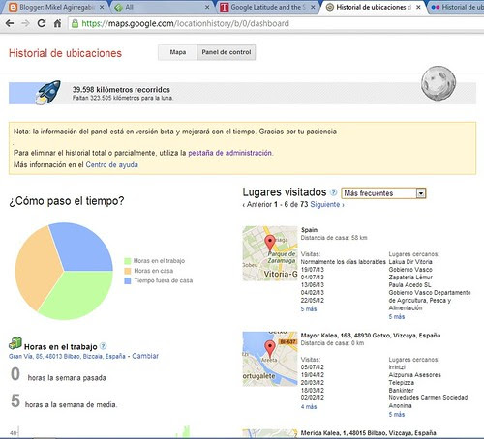This screenshot has height=439, width=484.
Task: Click green Horas en el trabajo legend swatch
Action: (x=128, y=261)
